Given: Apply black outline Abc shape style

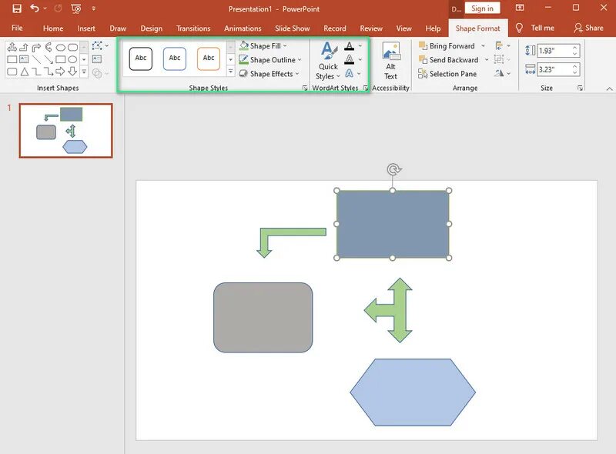Looking at the screenshot, I should 141,58.
